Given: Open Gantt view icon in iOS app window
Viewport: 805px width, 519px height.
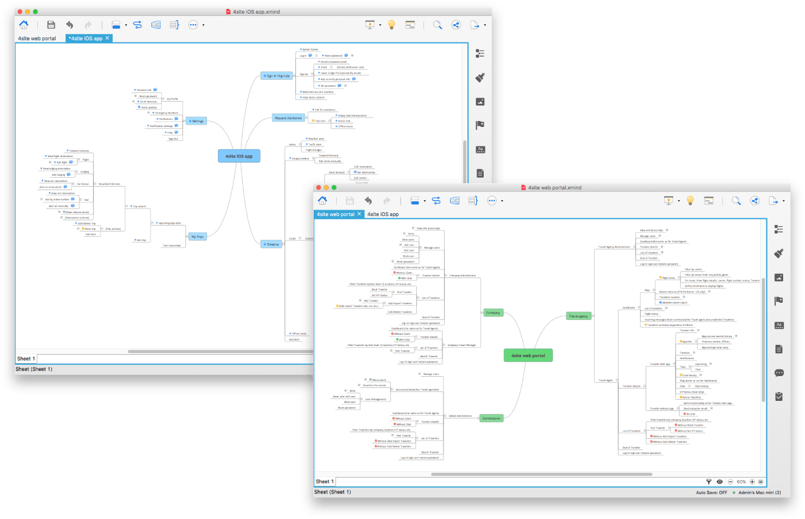Looking at the screenshot, I should point(410,25).
